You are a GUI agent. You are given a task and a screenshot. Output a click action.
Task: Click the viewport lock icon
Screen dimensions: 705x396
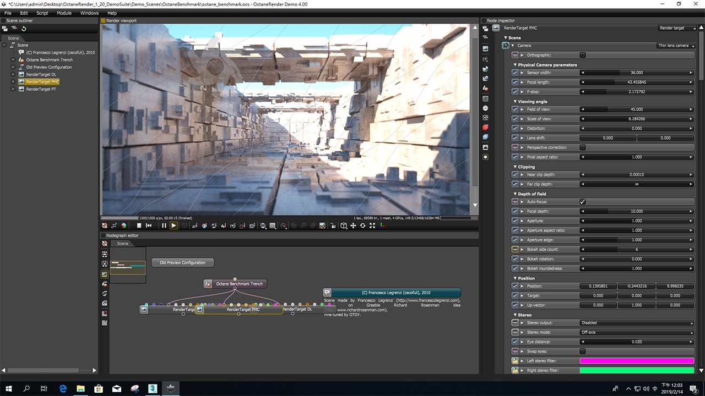pyautogui.click(x=333, y=226)
